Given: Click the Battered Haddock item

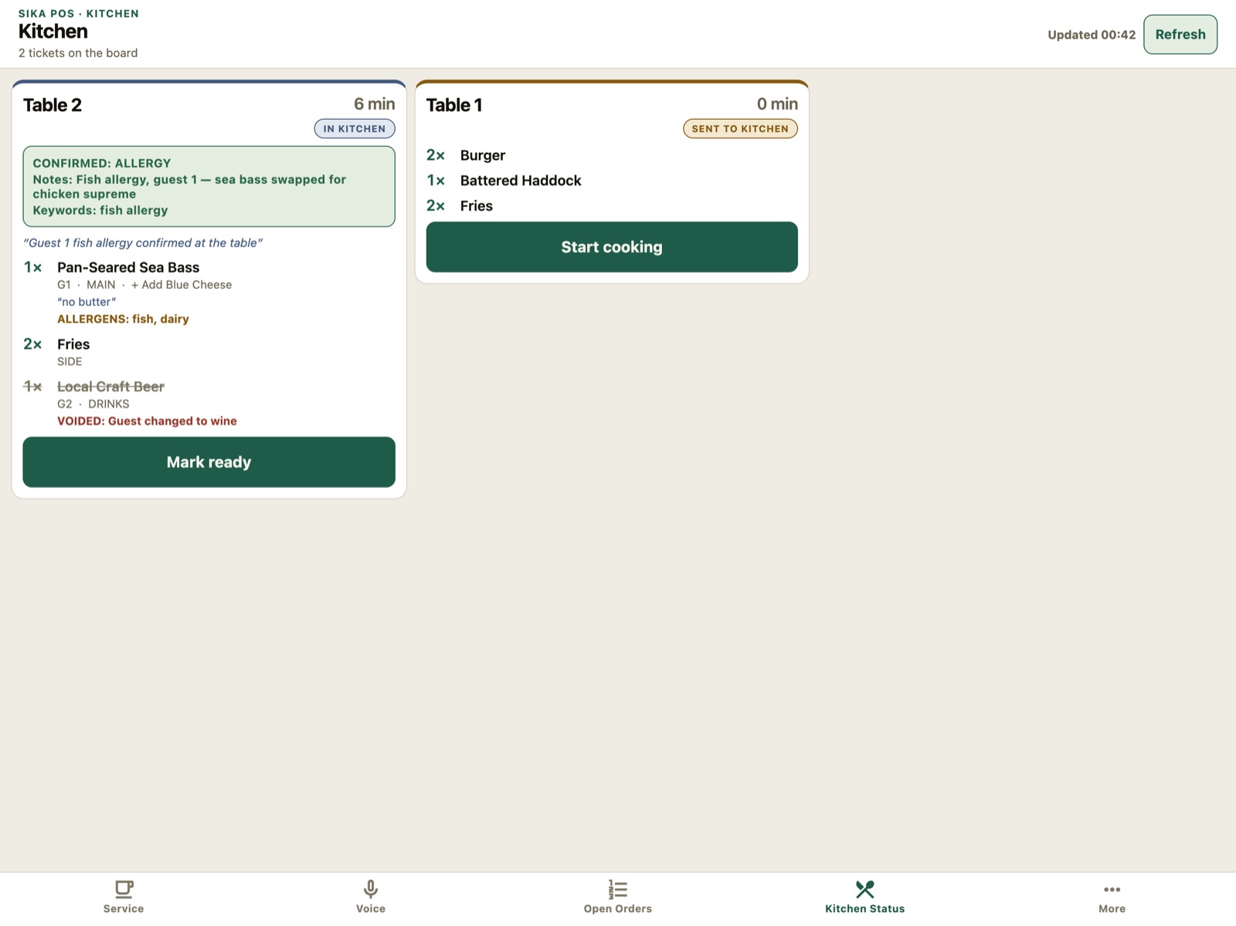Looking at the screenshot, I should pos(521,181).
